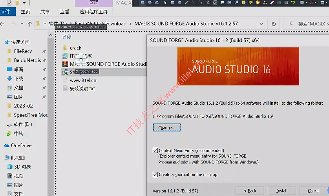Select the yellow highlighter tool

click(293, 2)
